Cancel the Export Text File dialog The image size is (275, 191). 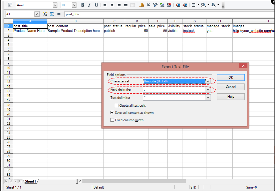(x=231, y=87)
